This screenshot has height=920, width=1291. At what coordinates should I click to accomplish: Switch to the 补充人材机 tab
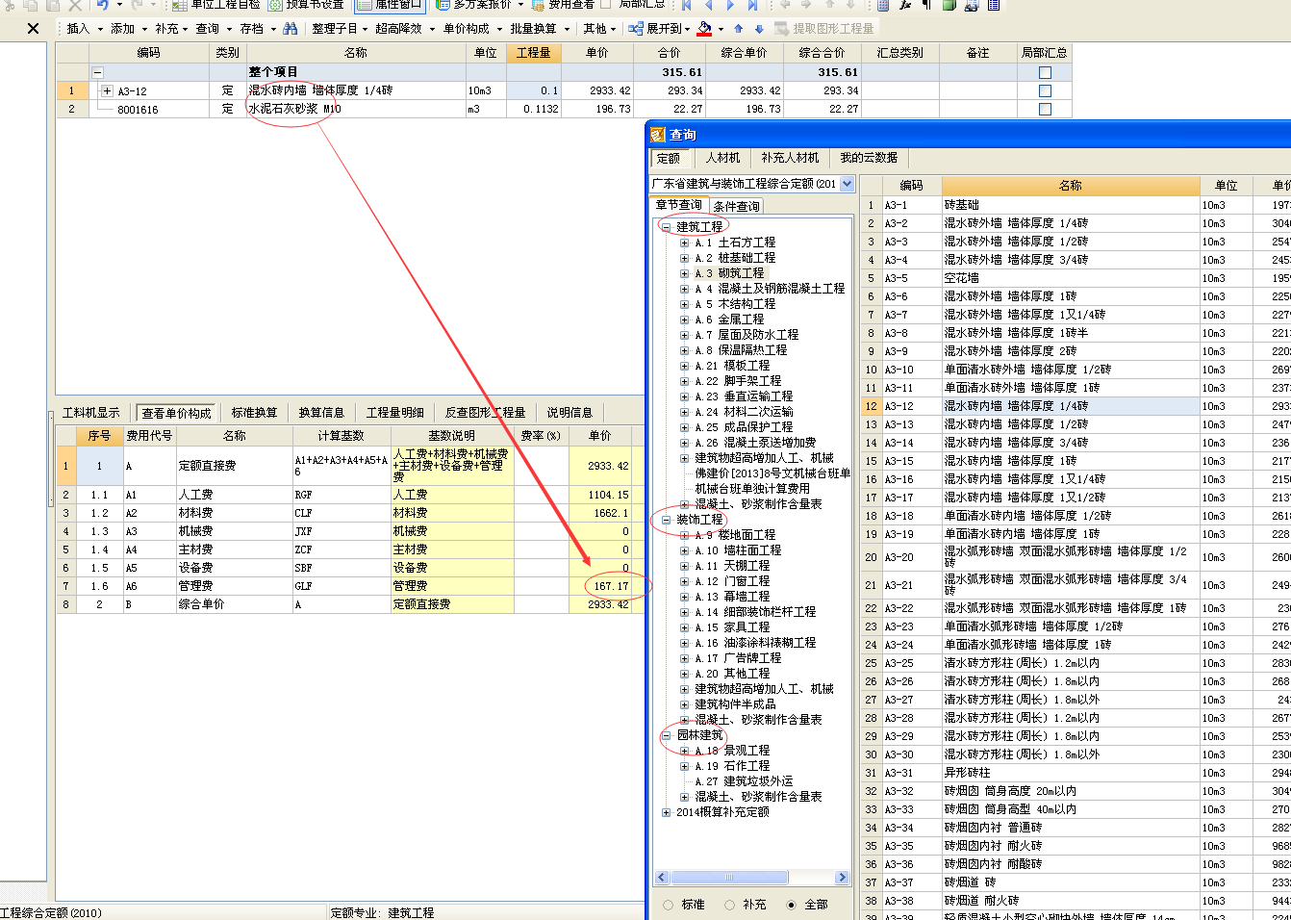tap(790, 158)
